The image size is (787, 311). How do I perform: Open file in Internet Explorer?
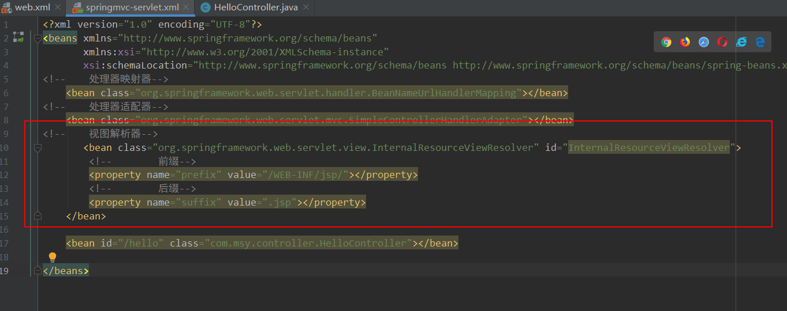pos(741,42)
